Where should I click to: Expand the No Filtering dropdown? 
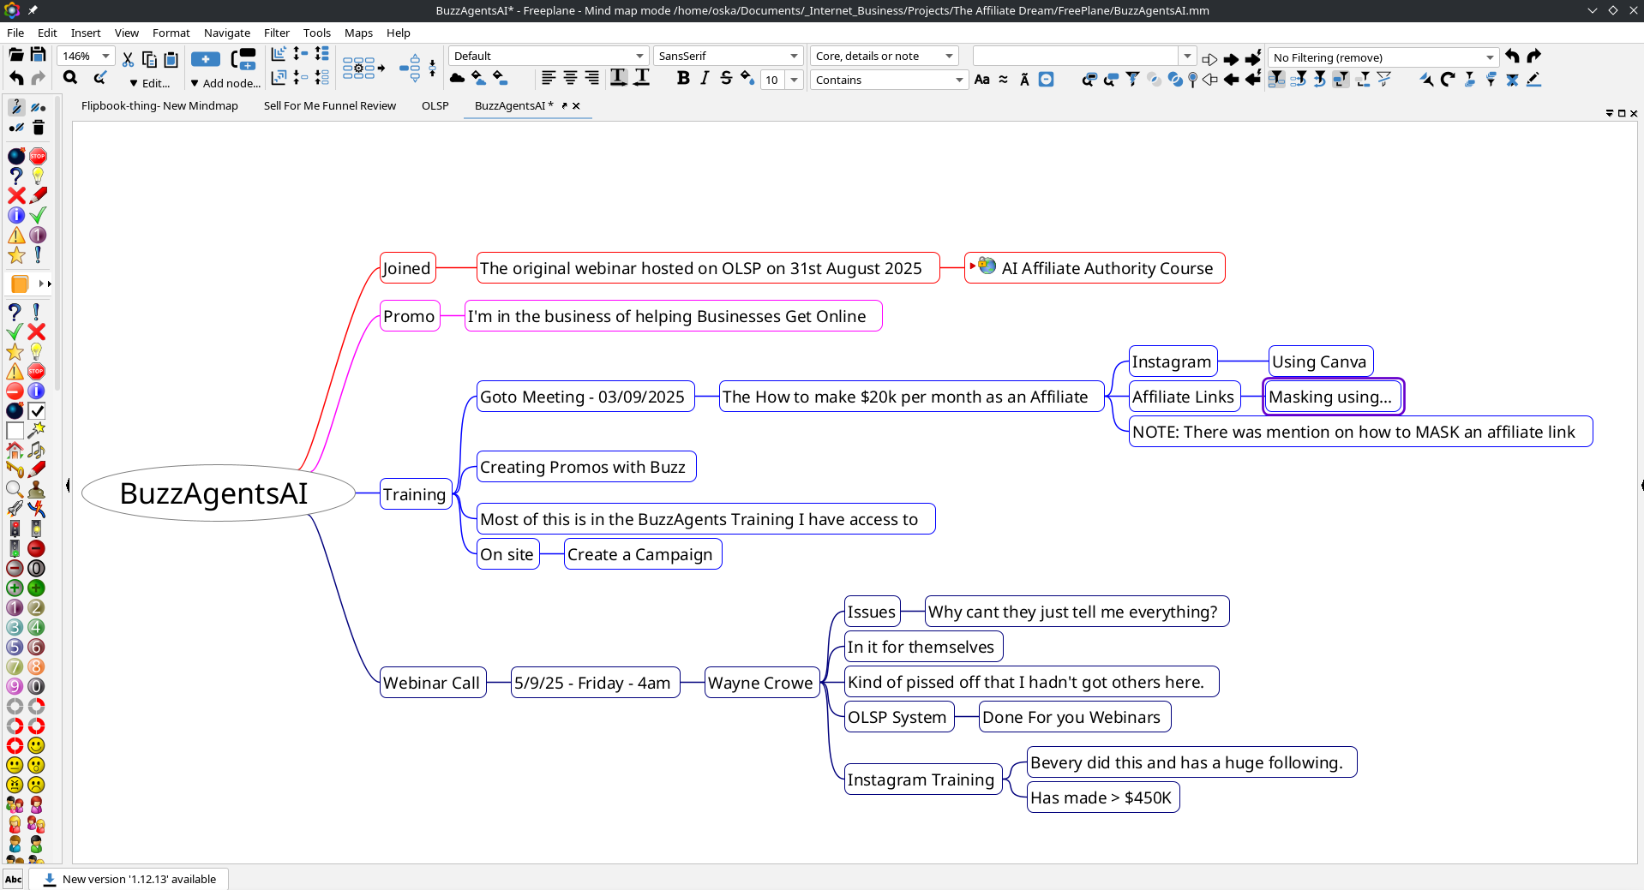[x=1490, y=57]
